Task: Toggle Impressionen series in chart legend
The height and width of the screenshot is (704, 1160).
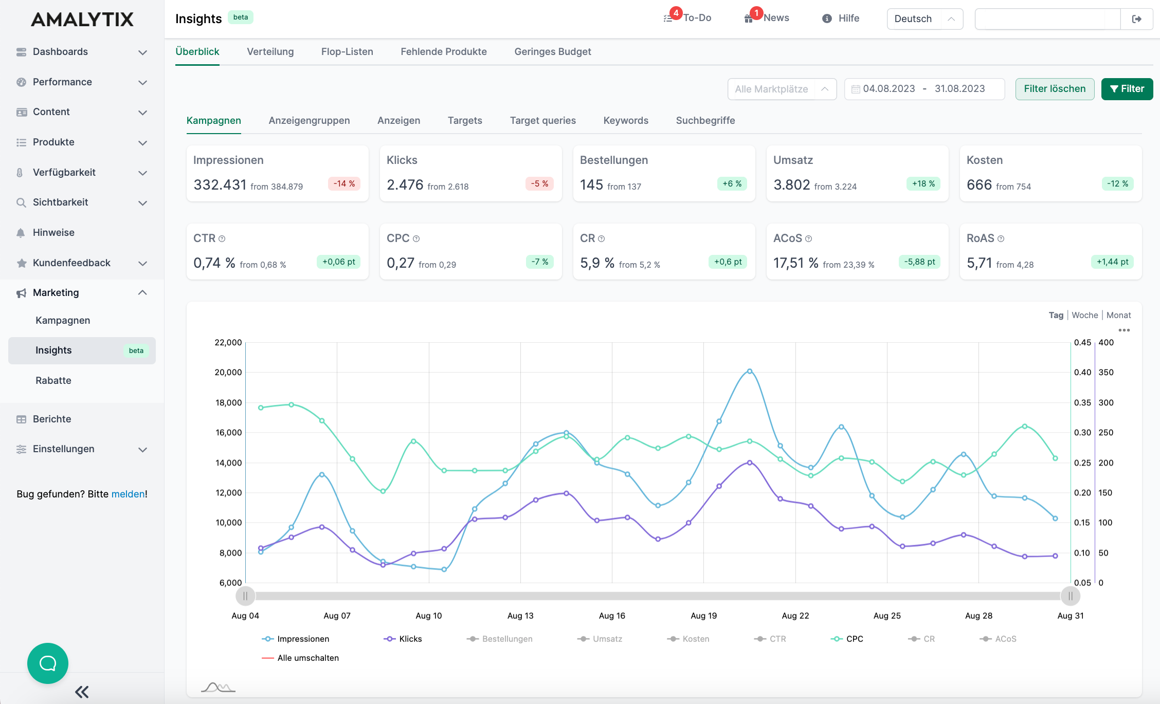Action: 295,639
